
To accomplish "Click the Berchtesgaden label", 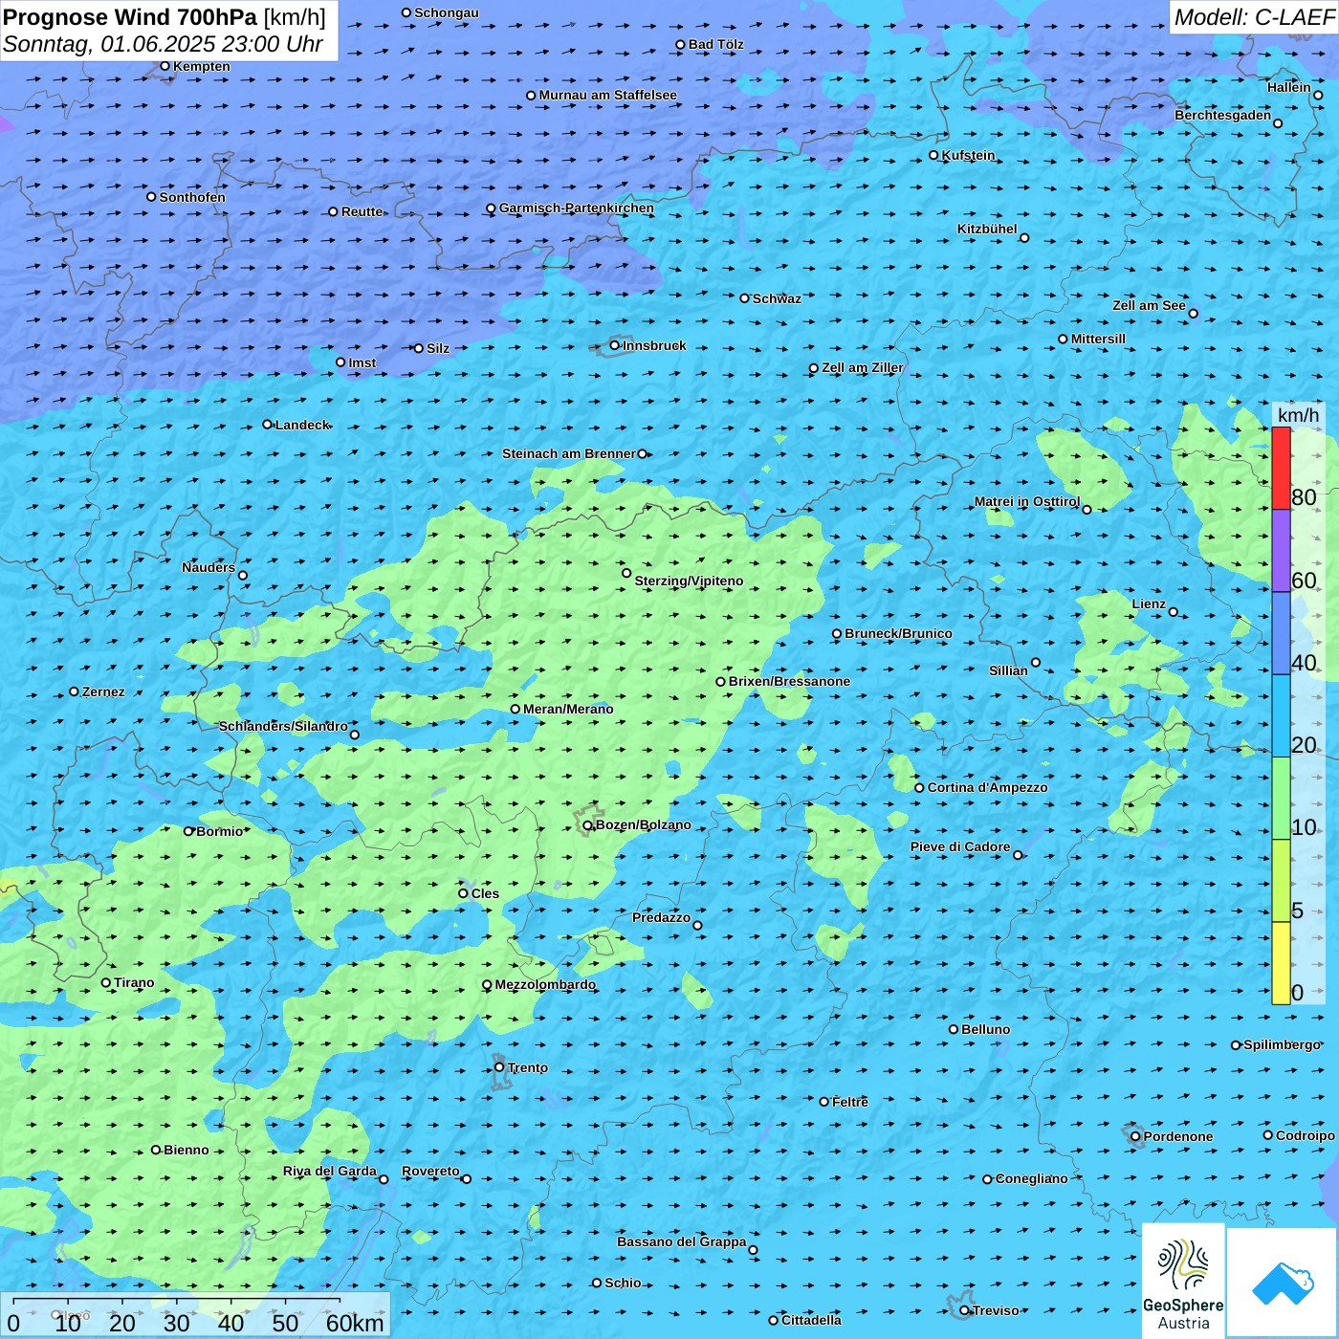I will pos(1222,115).
